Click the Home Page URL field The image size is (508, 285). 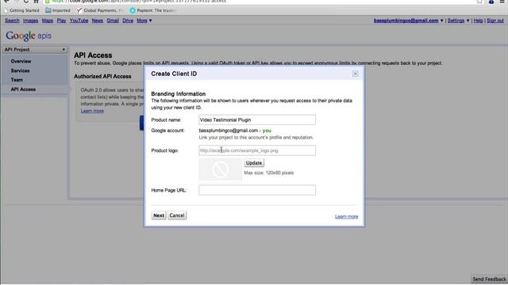pyautogui.click(x=257, y=190)
